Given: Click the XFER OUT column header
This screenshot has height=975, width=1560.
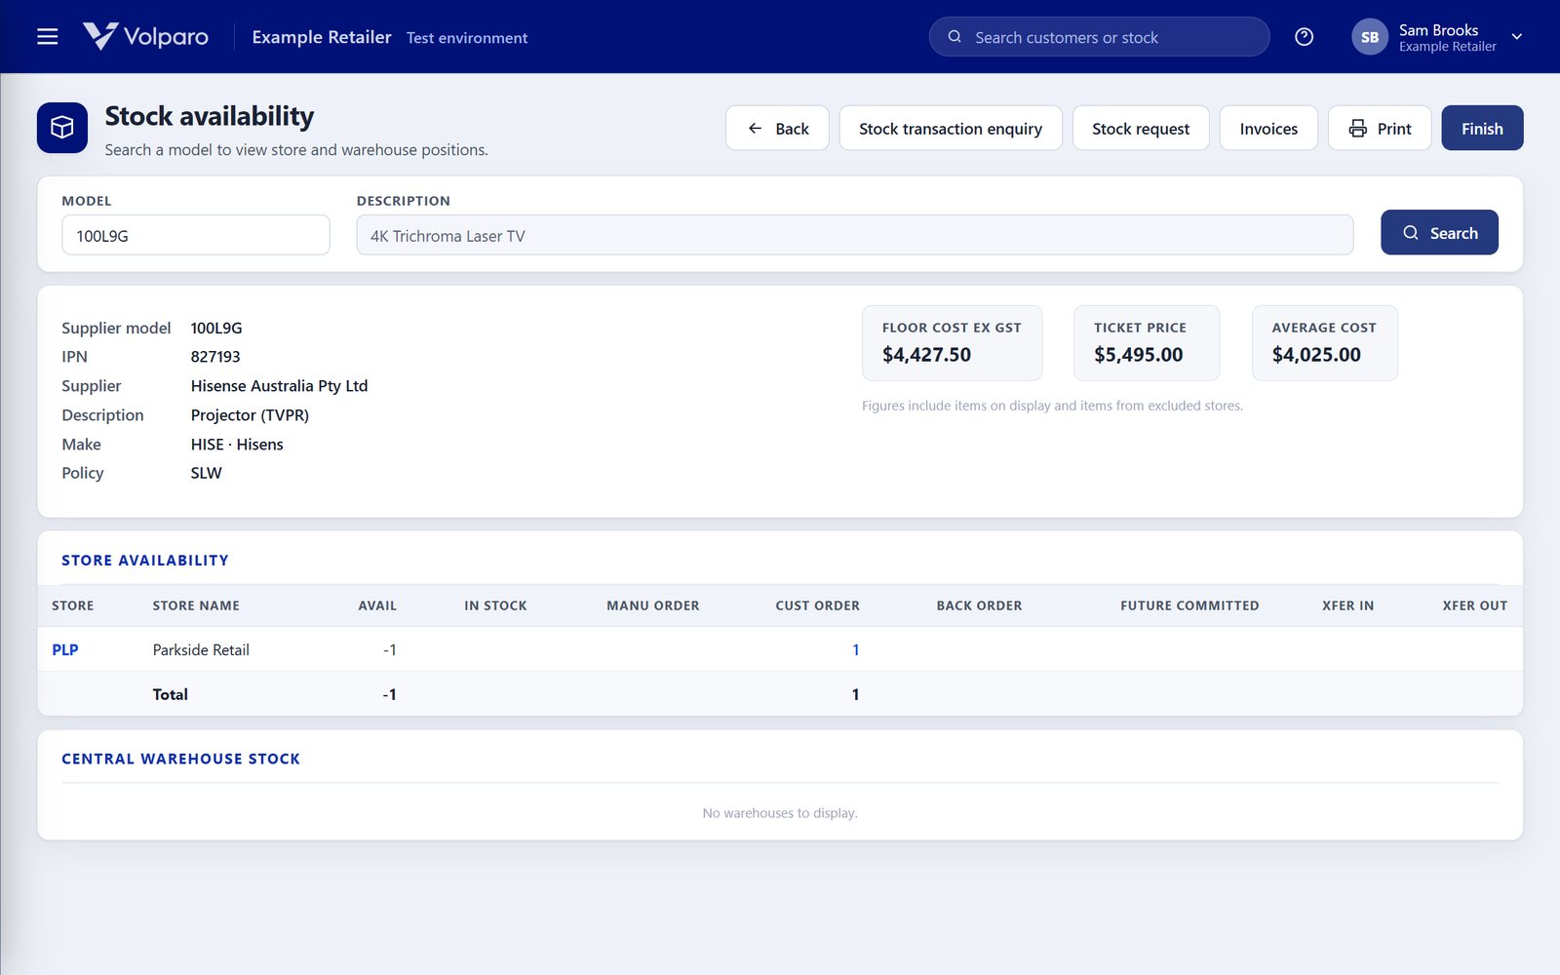Looking at the screenshot, I should [1475, 605].
